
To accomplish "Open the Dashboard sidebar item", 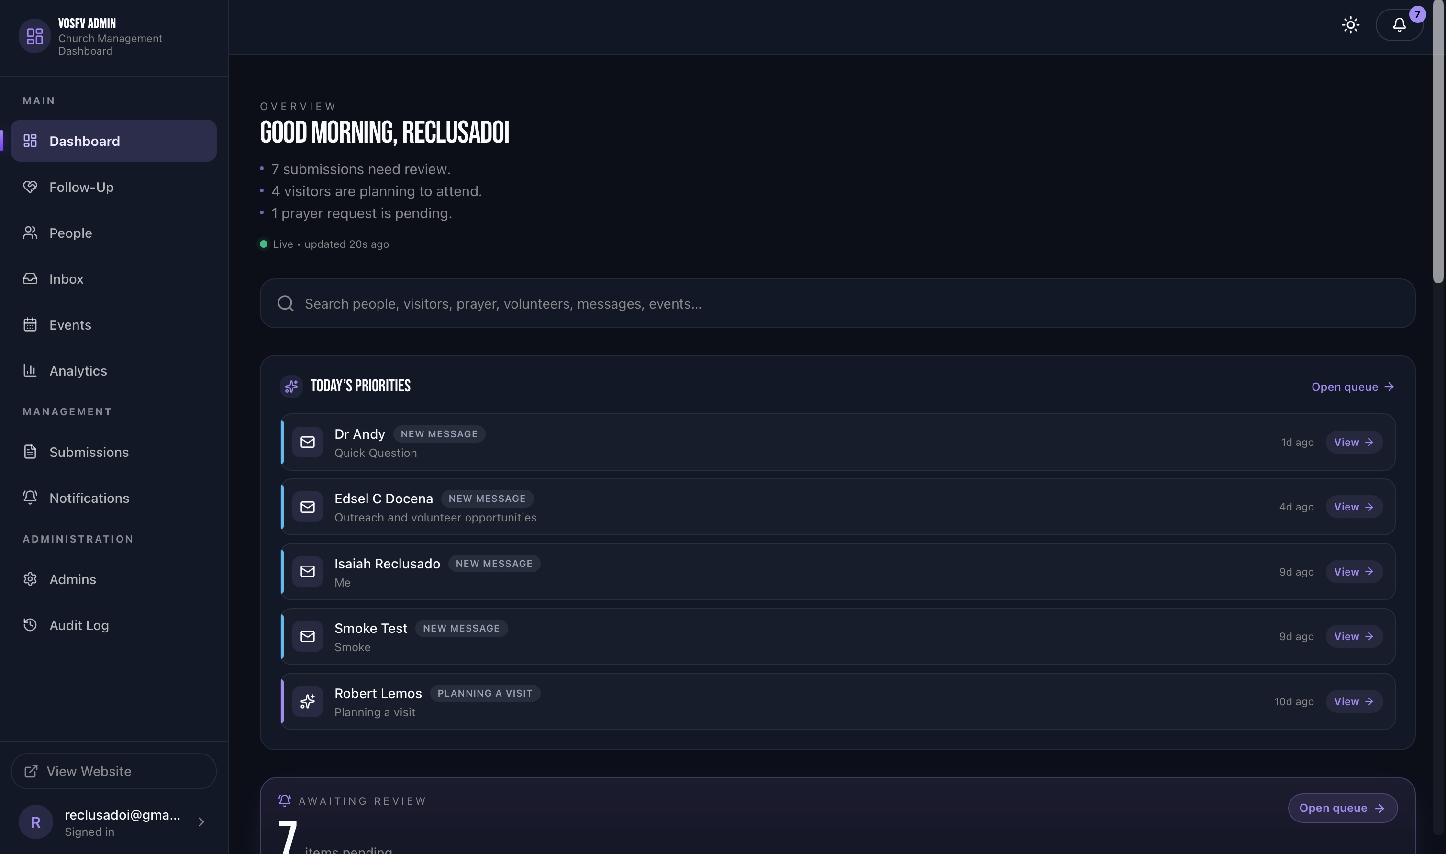I will (x=113, y=140).
